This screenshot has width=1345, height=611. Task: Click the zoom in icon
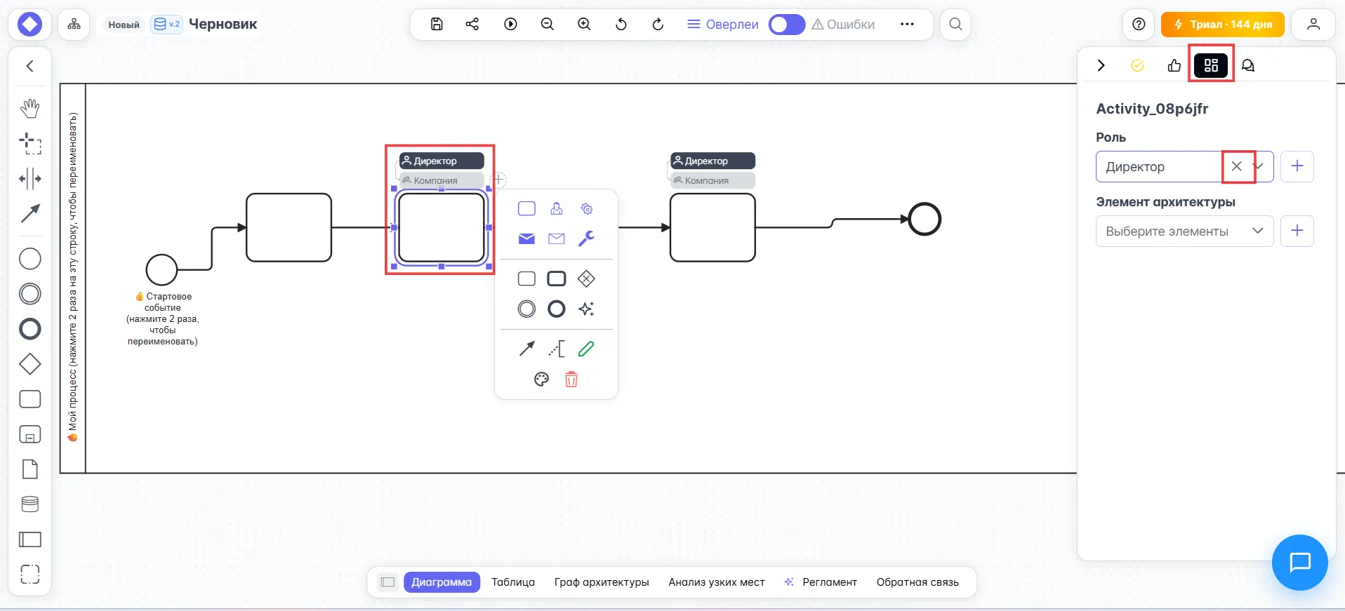(584, 25)
